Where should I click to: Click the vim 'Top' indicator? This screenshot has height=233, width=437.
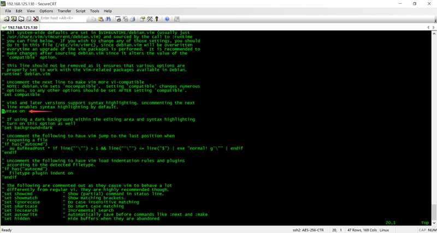pos(426,223)
